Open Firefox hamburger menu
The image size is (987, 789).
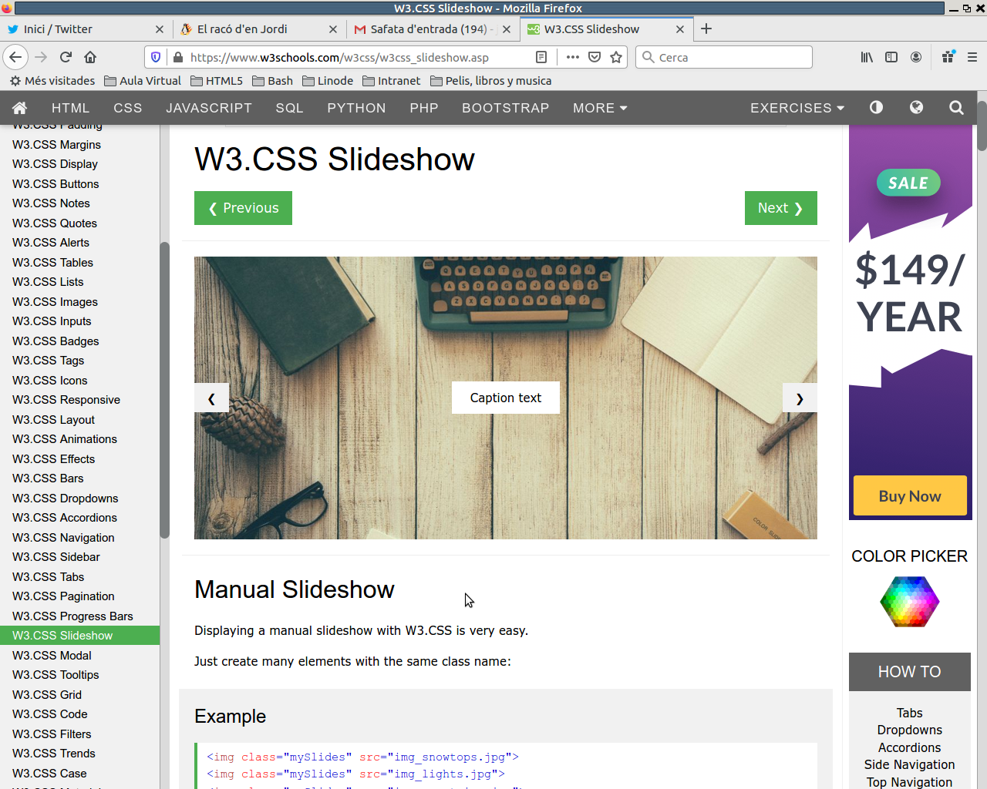click(972, 57)
